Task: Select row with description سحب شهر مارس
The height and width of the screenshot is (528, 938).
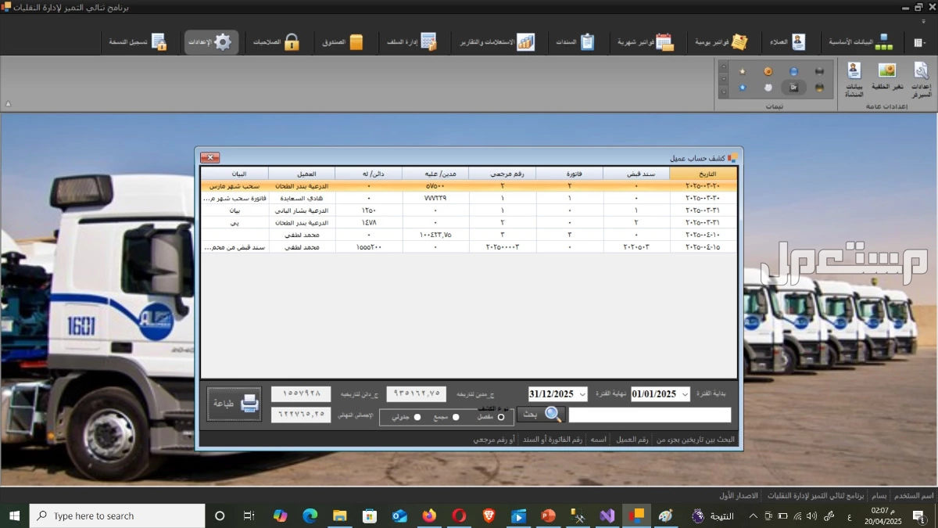Action: 469,186
